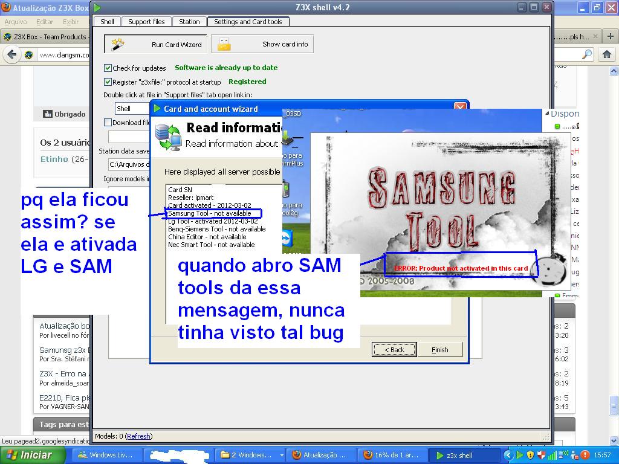The width and height of the screenshot is (619, 464).
Task: Open the 'Atualização bo' forum thread link
Action: [x=64, y=326]
